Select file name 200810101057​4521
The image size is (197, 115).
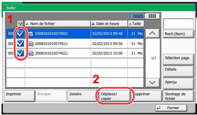click(x=51, y=53)
